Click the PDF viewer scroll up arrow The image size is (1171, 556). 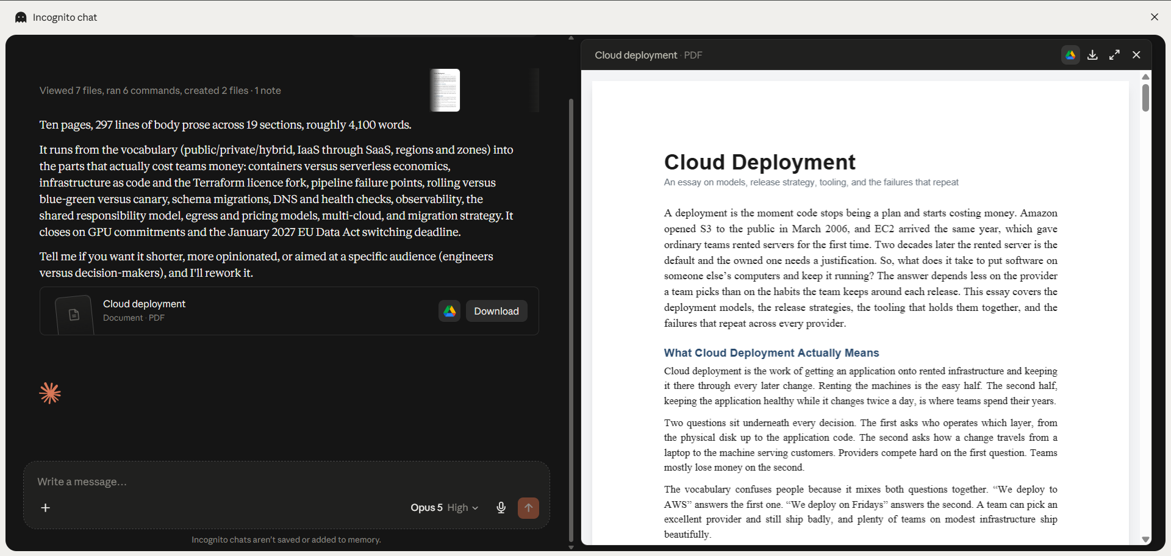point(1145,77)
